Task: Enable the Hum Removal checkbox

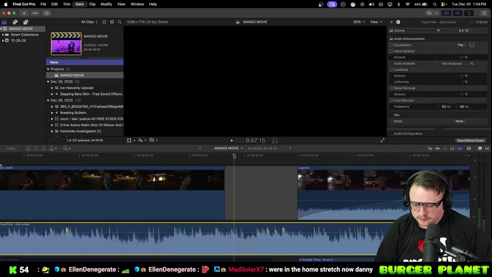Action: tap(391, 100)
